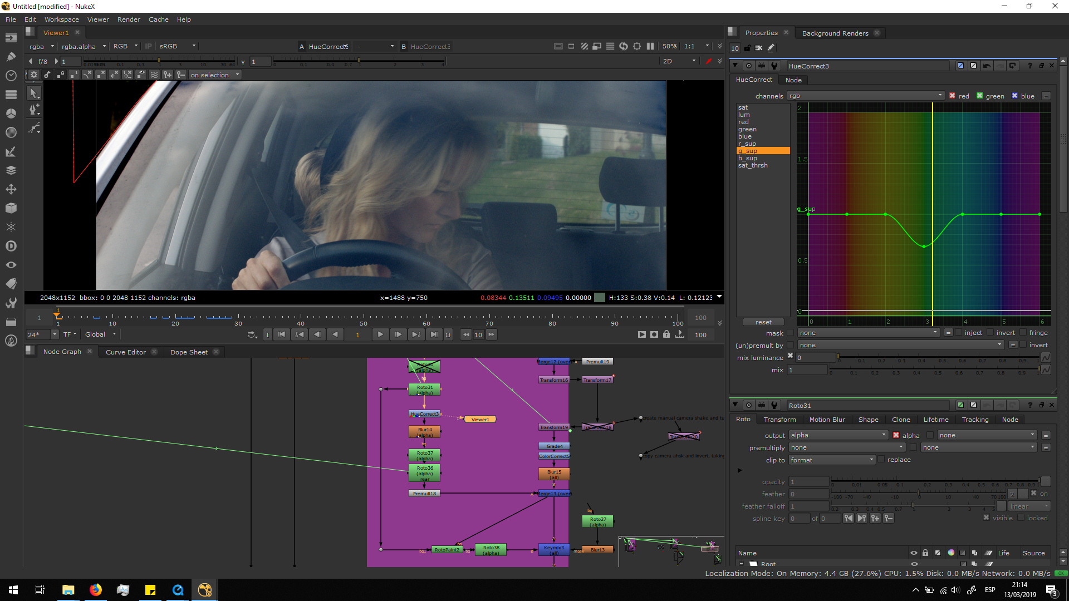Click the reset button under curve list

coord(763,322)
